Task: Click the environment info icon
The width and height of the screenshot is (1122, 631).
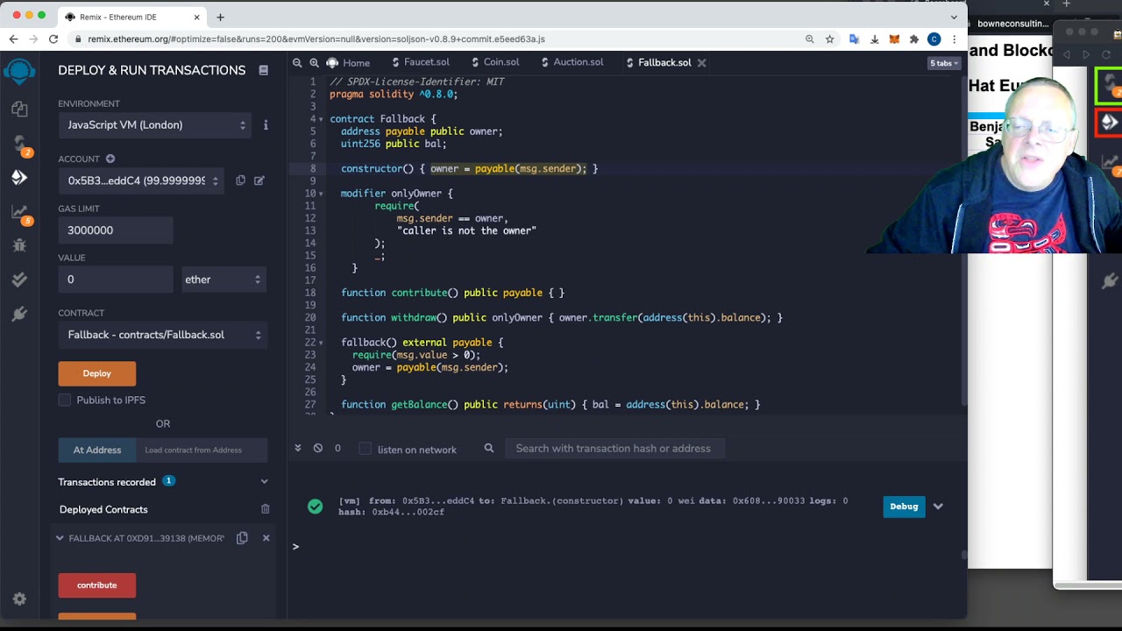Action: [x=266, y=125]
